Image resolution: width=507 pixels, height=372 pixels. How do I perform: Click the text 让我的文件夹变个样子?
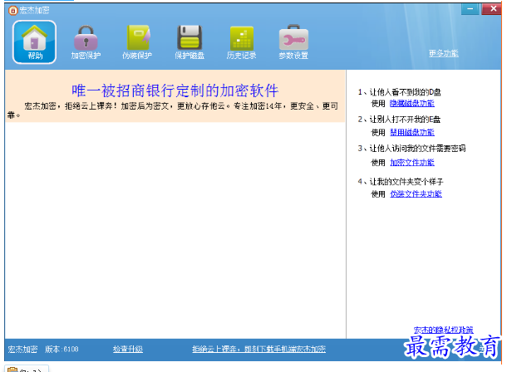[406, 182]
